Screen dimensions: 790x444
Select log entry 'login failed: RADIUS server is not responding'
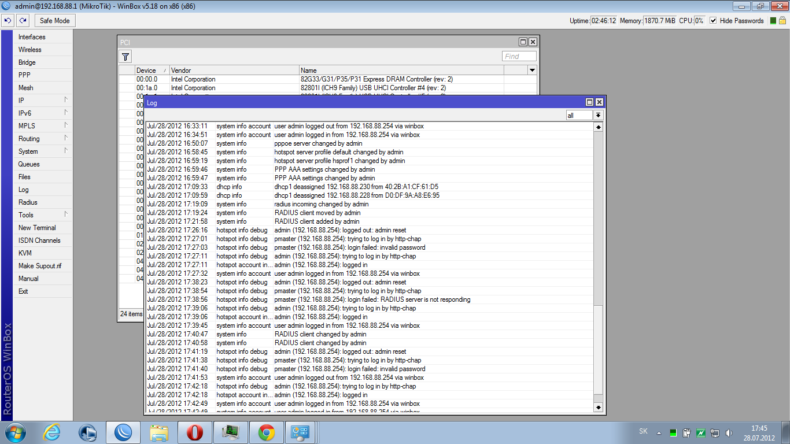click(x=370, y=299)
